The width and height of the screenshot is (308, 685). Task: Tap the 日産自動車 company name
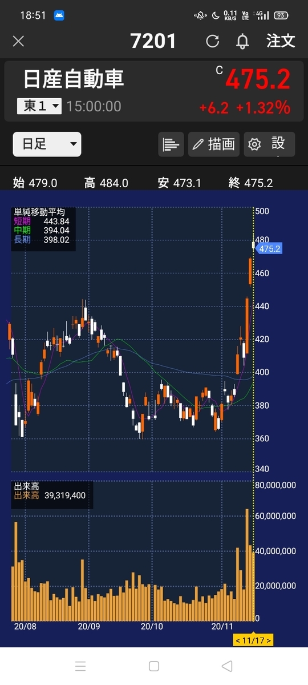tap(74, 79)
